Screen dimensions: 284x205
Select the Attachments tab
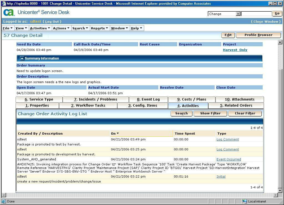239,99
